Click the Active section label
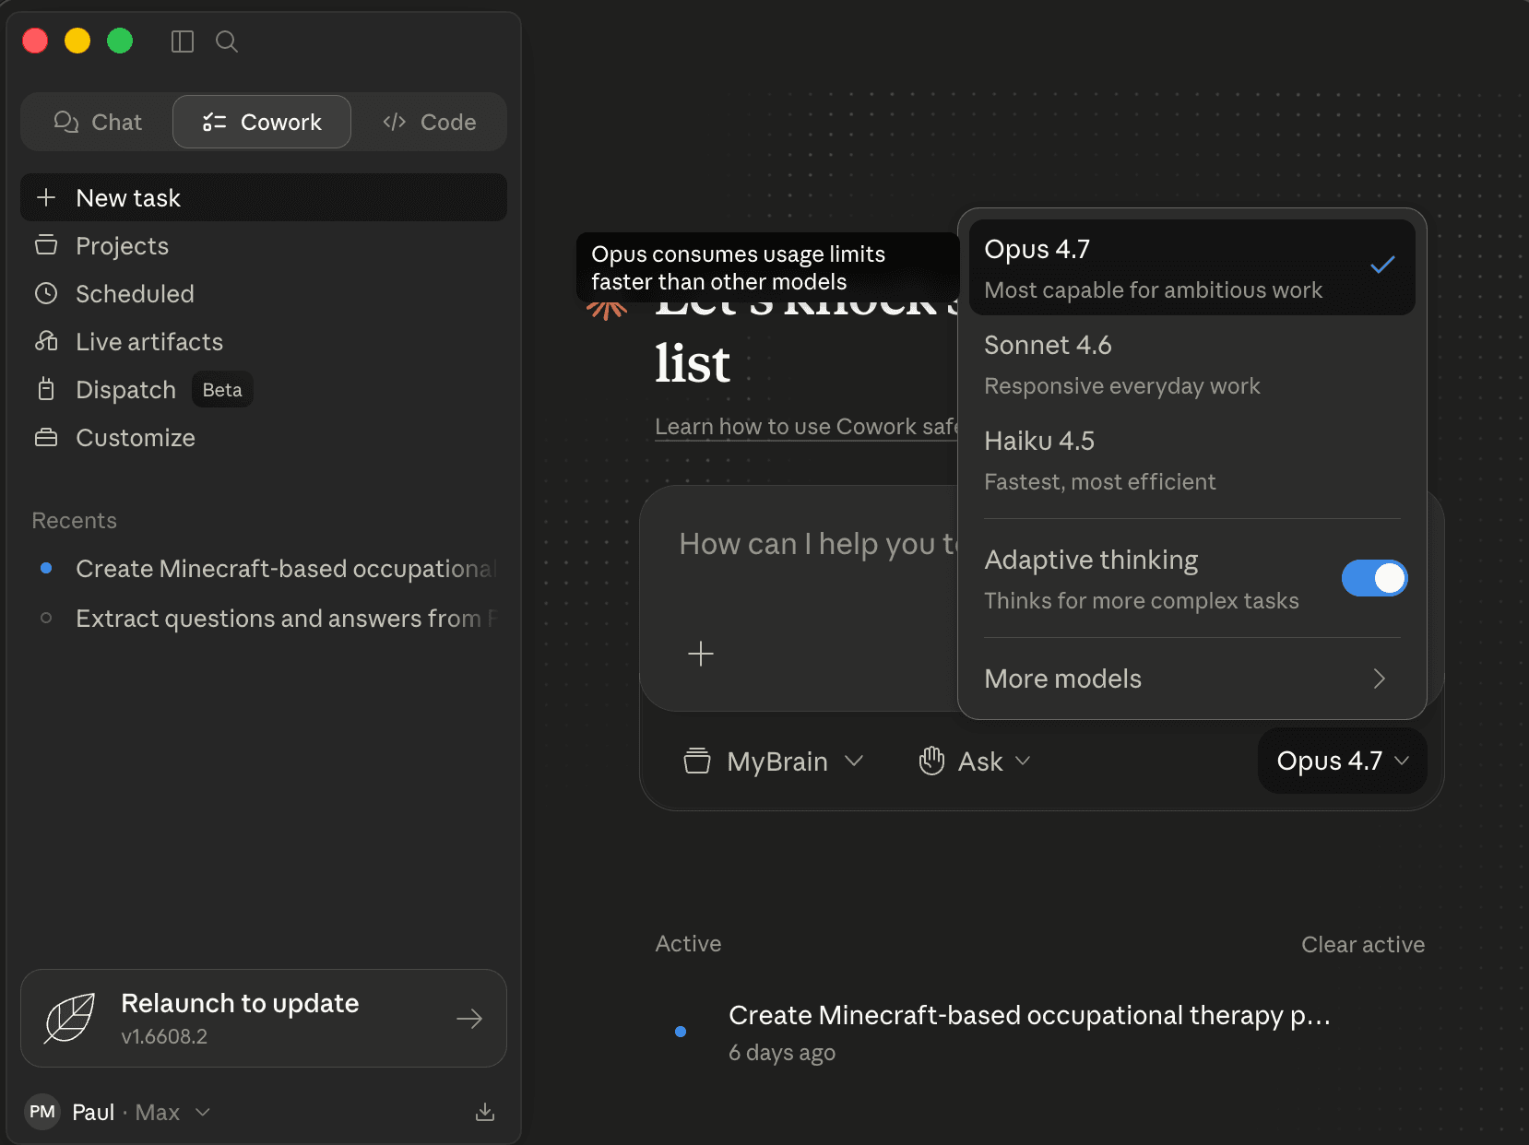This screenshot has height=1145, width=1529. coord(688,943)
